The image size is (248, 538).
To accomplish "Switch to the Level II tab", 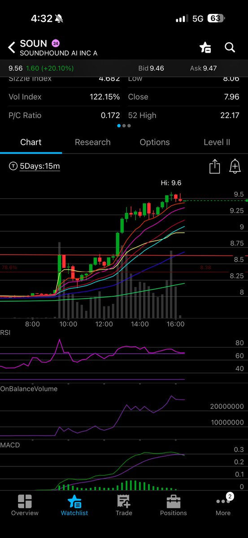I will coord(217,142).
